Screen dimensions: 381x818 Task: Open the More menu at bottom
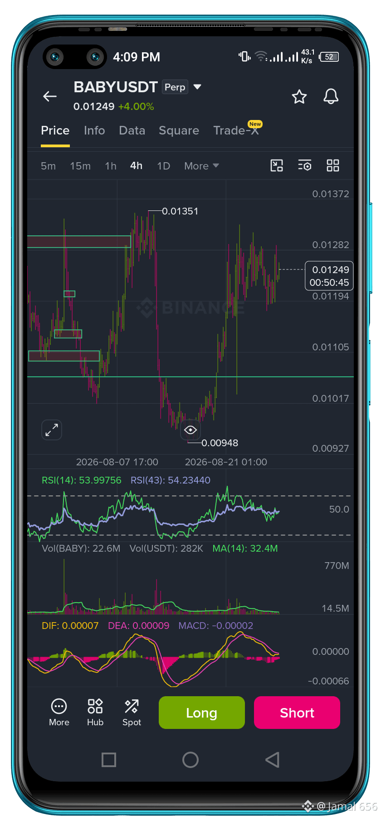[x=59, y=713]
